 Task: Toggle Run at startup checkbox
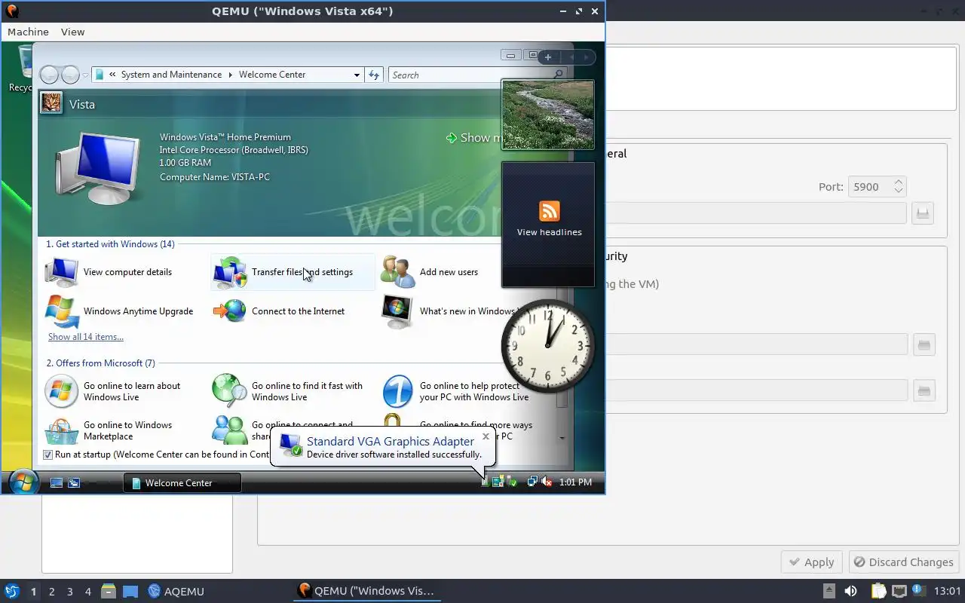coord(48,455)
